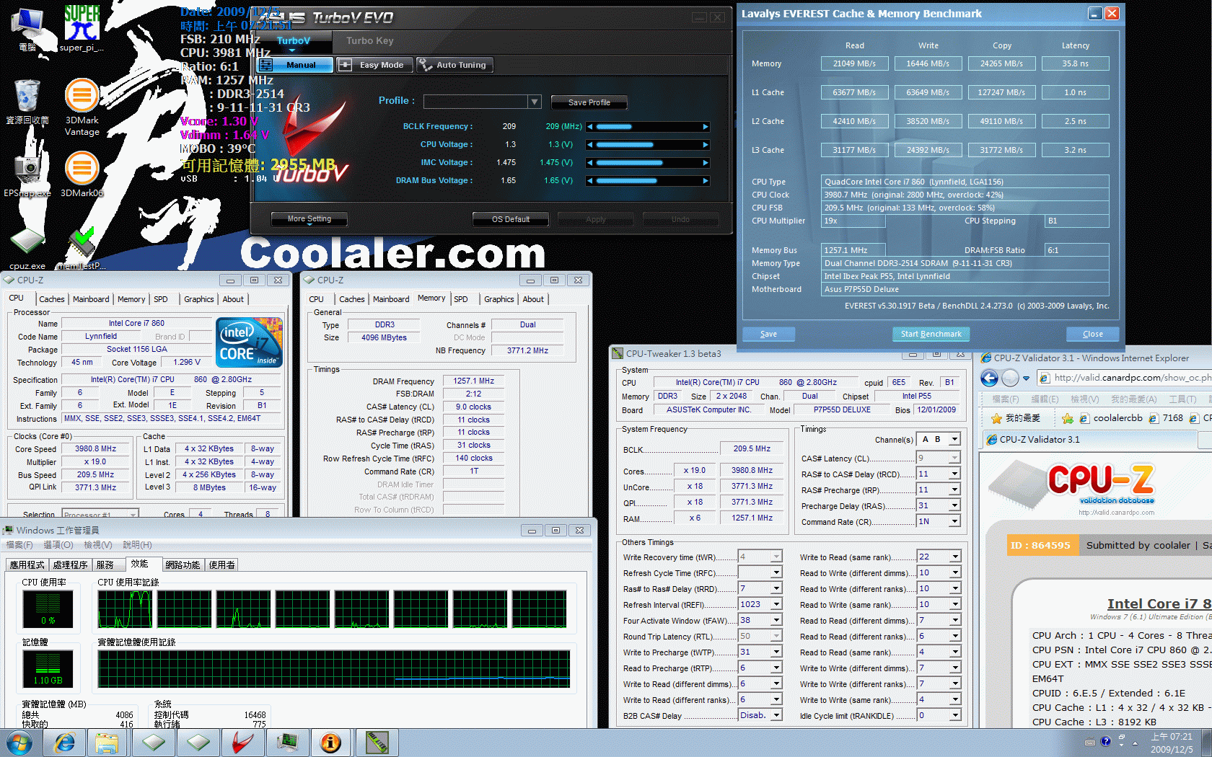Click the IE Forward arrow button
Image resolution: width=1212 pixels, height=757 pixels.
[1010, 378]
